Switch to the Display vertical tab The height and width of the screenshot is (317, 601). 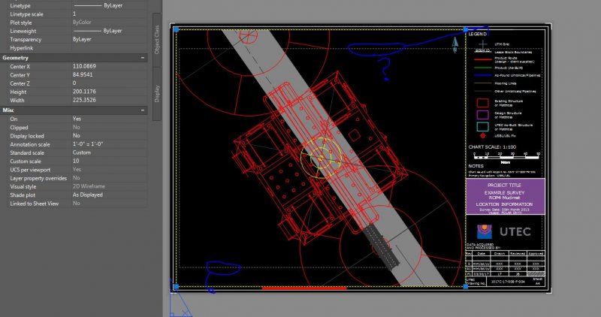click(157, 94)
